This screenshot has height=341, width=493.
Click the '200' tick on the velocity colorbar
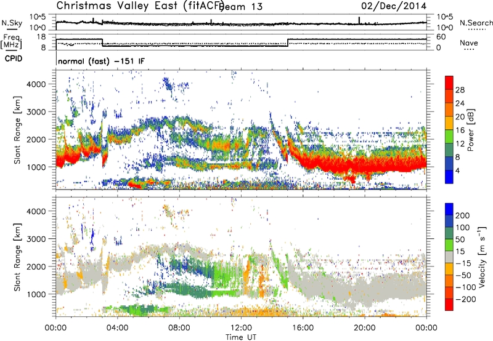click(x=463, y=215)
